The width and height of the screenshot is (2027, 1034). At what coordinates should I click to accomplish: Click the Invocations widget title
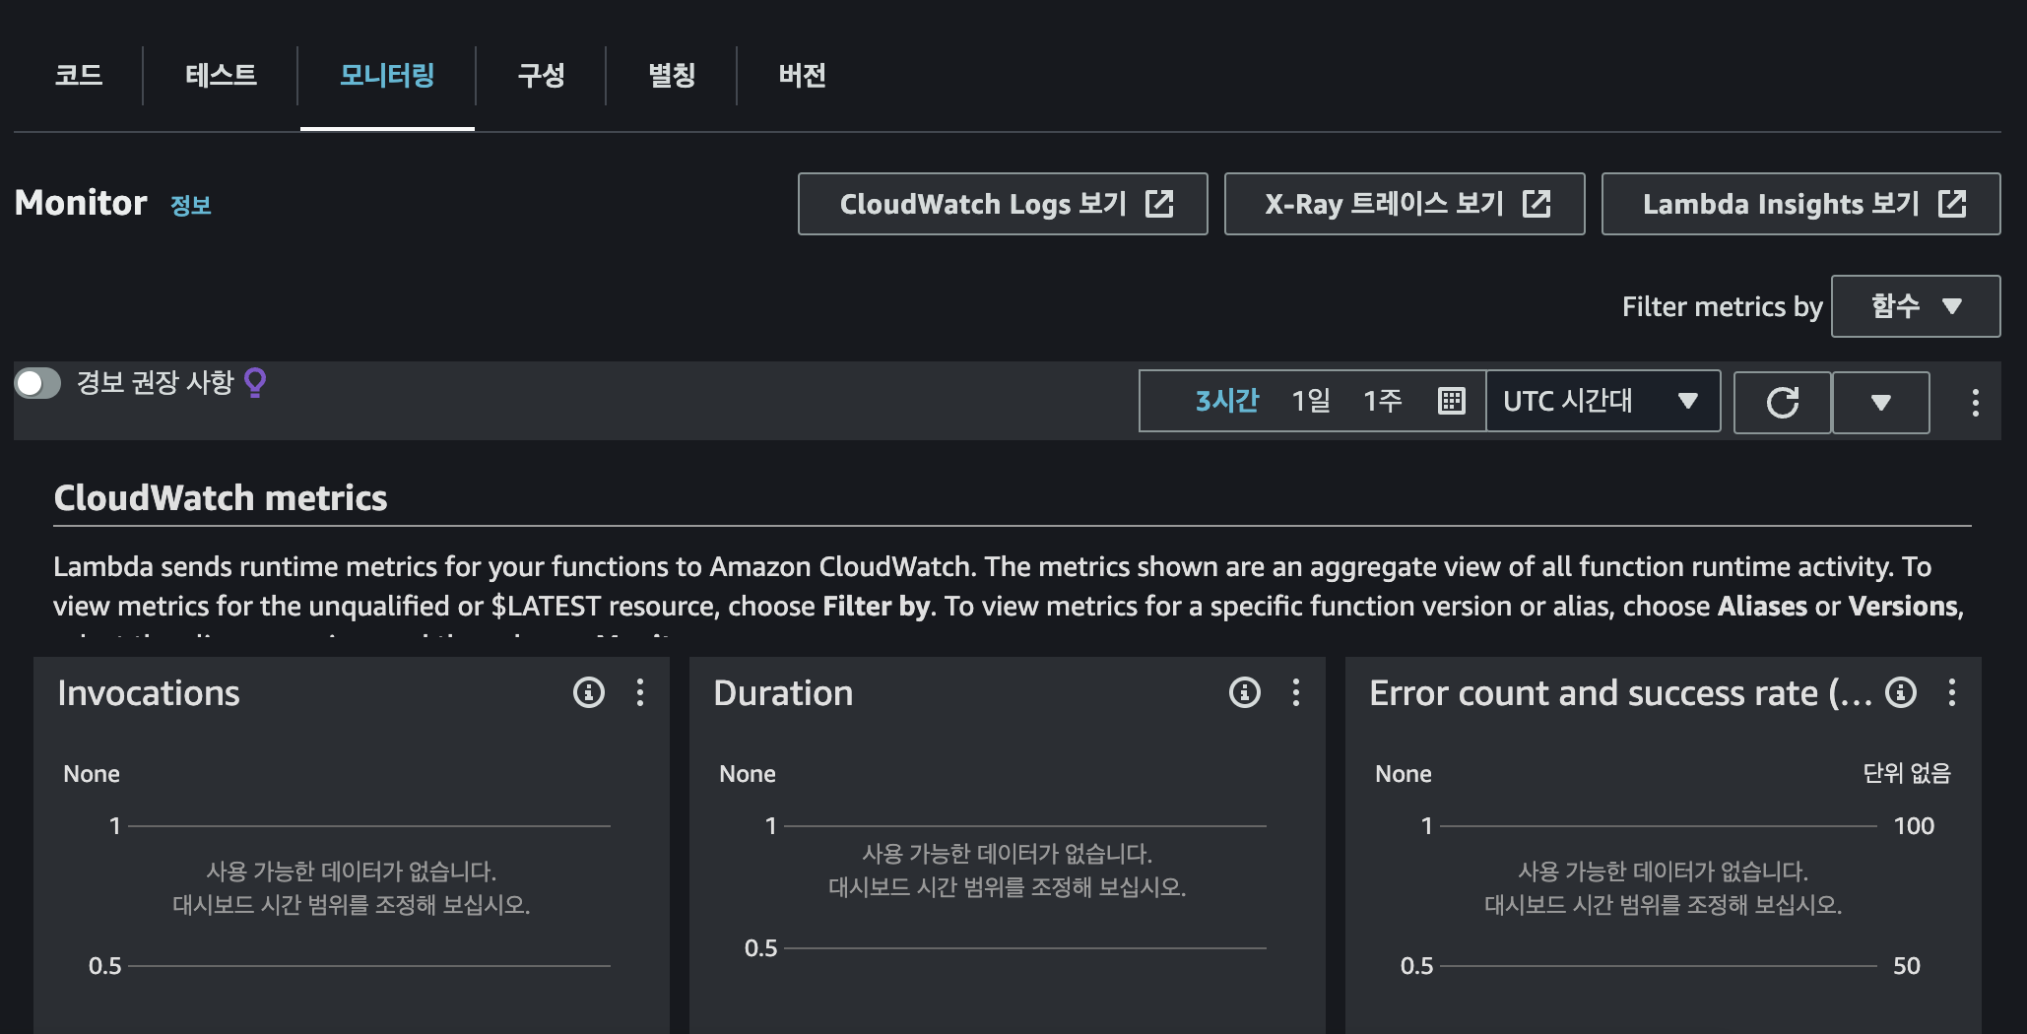click(x=149, y=693)
